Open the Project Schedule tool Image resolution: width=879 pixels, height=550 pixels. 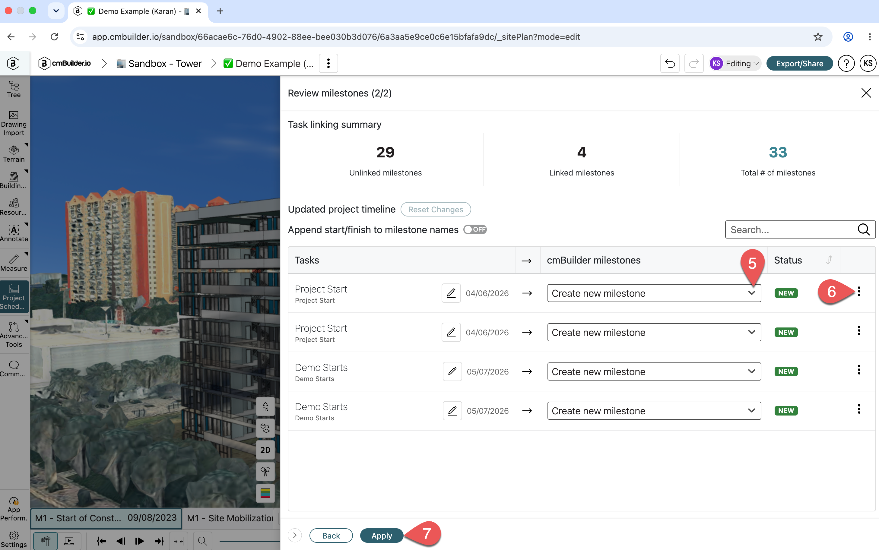tap(14, 297)
